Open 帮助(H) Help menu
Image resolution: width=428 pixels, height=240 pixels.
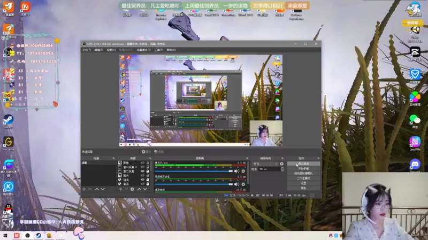coord(171,50)
